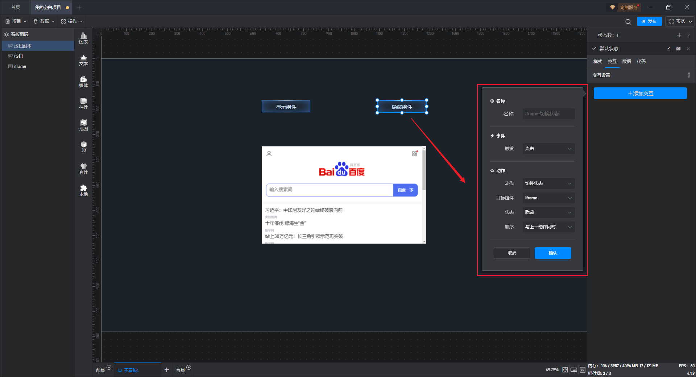
Task: Open the 图表 chart component panel
Action: click(x=83, y=38)
